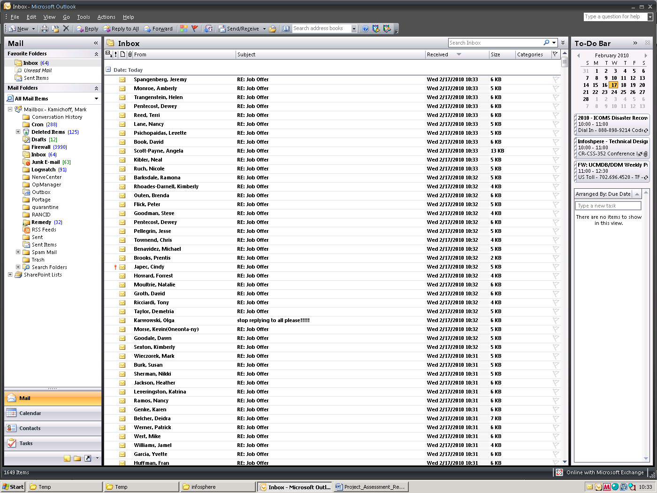
Task: Open Folder List icon at navigation pane bottom
Action: [77, 458]
